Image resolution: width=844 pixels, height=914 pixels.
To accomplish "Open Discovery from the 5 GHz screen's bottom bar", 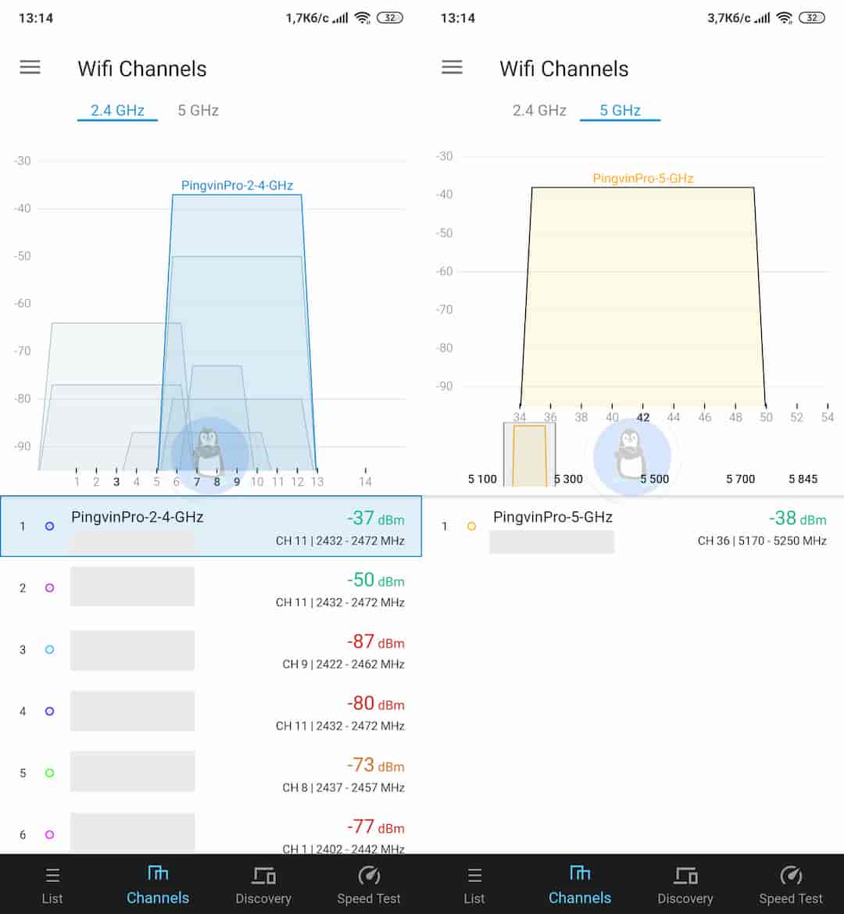I will [x=685, y=885].
